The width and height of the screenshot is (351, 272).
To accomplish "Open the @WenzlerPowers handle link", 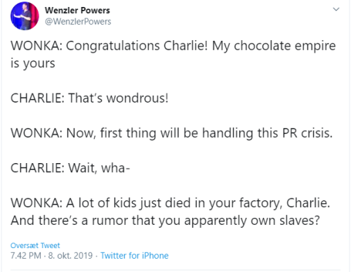I will [78, 22].
